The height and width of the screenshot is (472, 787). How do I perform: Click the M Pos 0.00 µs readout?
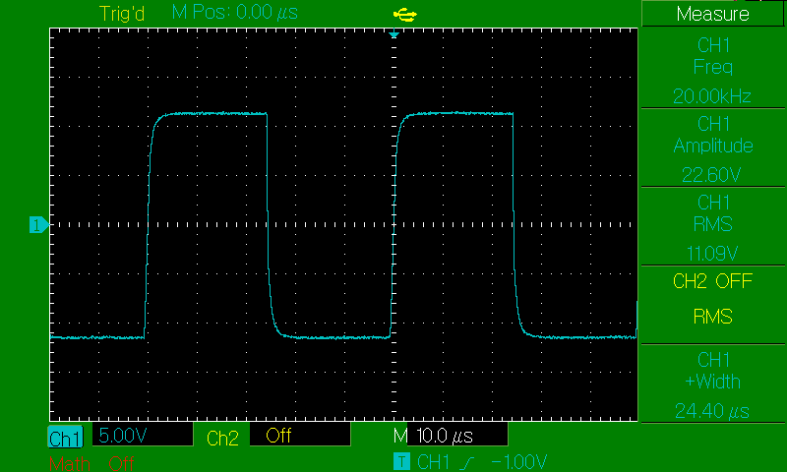click(x=235, y=14)
